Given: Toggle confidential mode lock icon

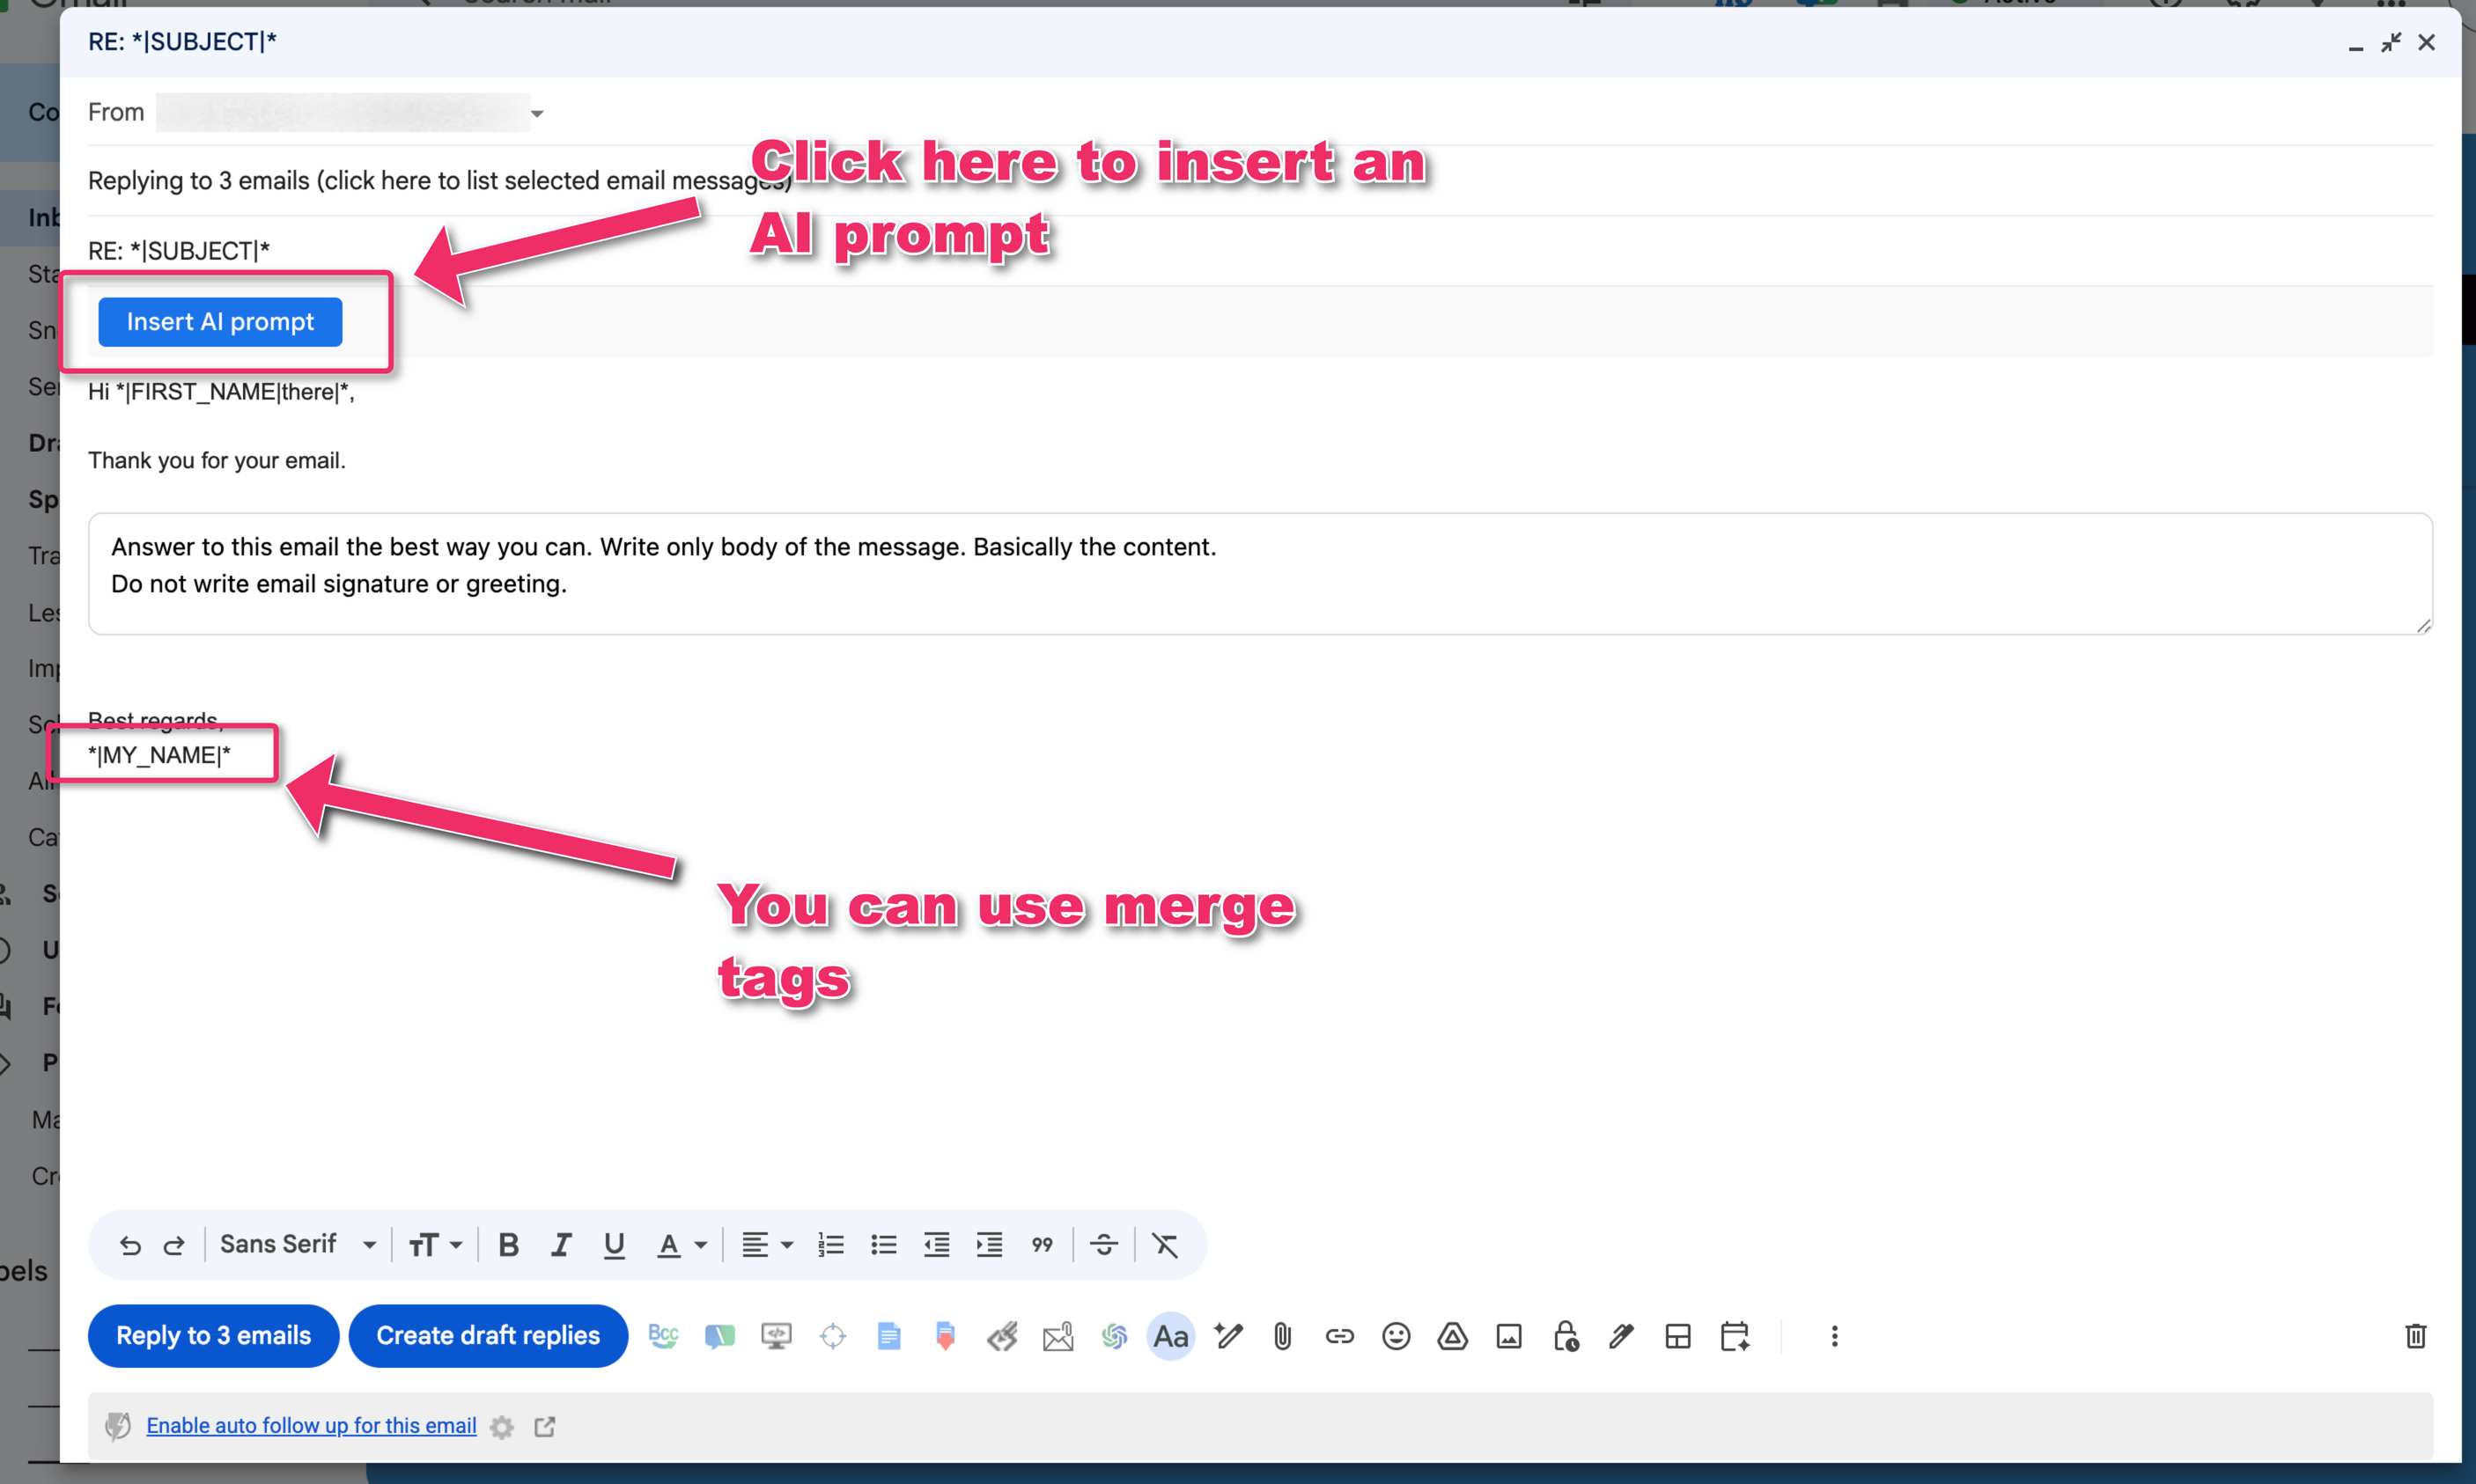Looking at the screenshot, I should [1566, 1336].
